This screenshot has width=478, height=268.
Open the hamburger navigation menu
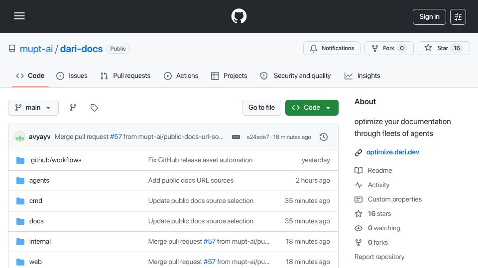point(19,16)
